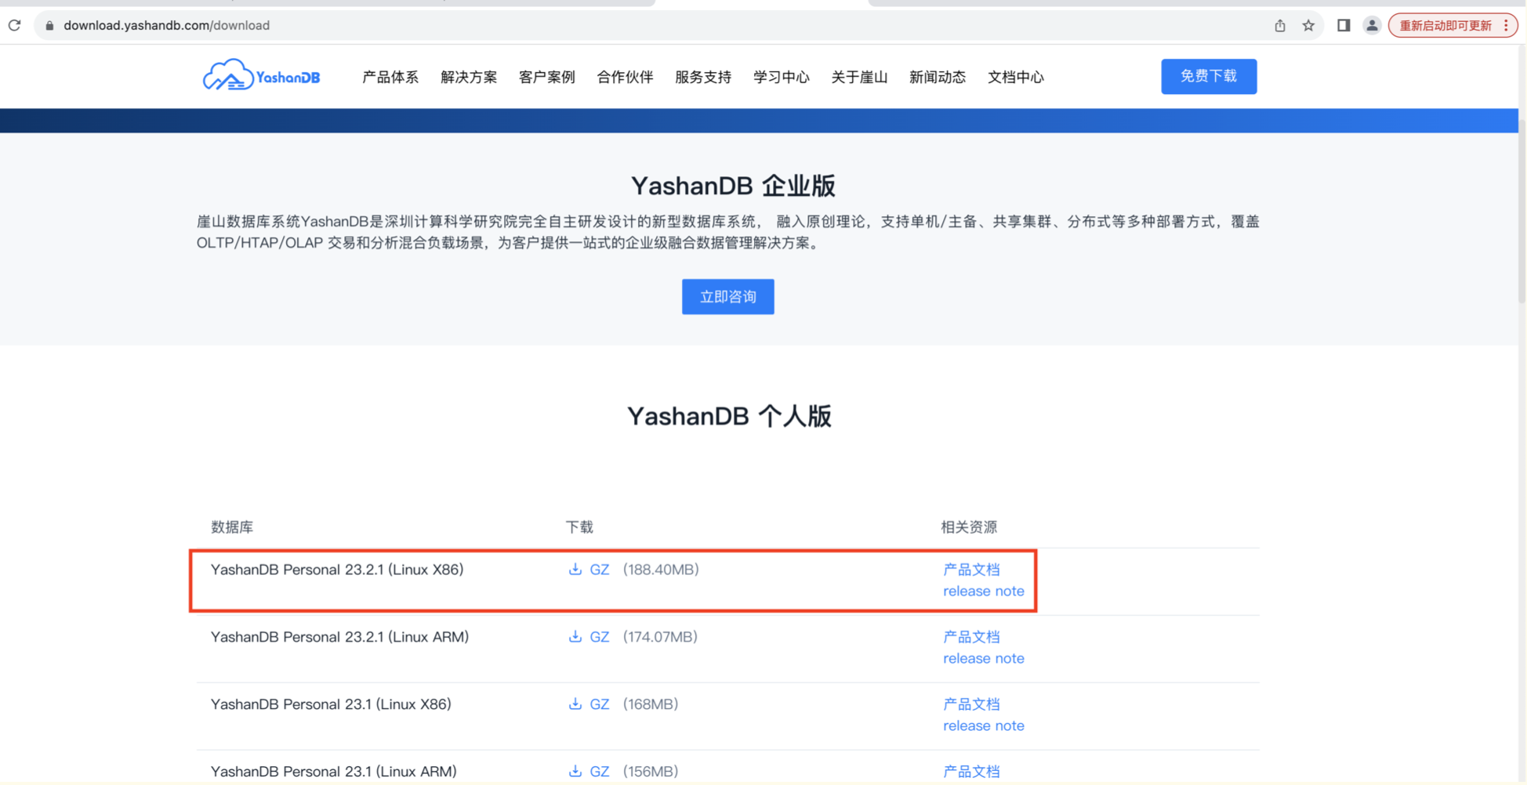This screenshot has height=785, width=1527.
Task: Open 产品文档 for 23.2.1 Linux ARM
Action: pyautogui.click(x=972, y=637)
